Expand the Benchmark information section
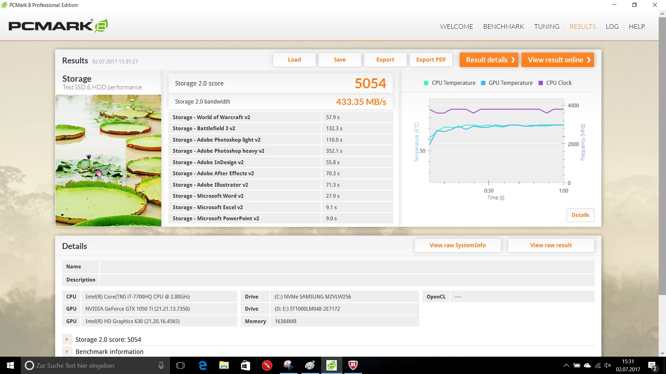The image size is (666, 374). (67, 351)
